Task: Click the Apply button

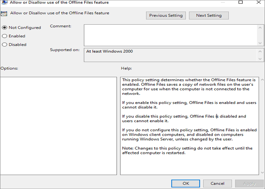Action: tap(249, 183)
